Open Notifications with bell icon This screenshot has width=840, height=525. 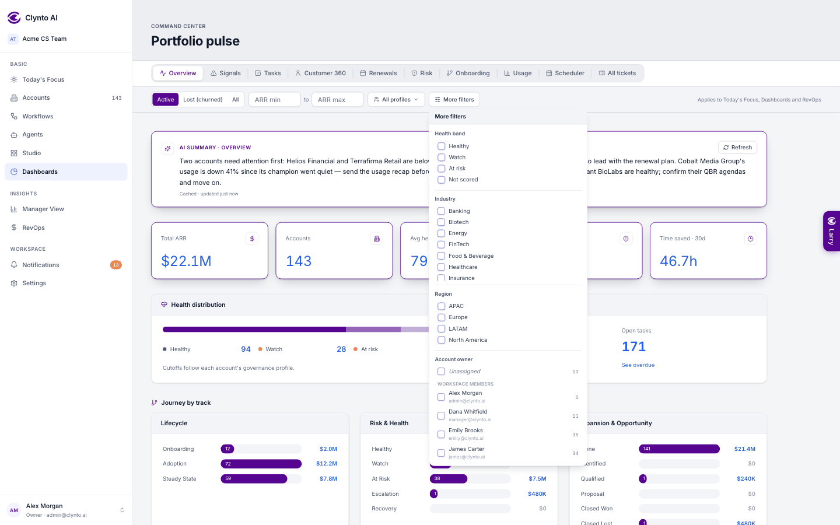[66, 265]
